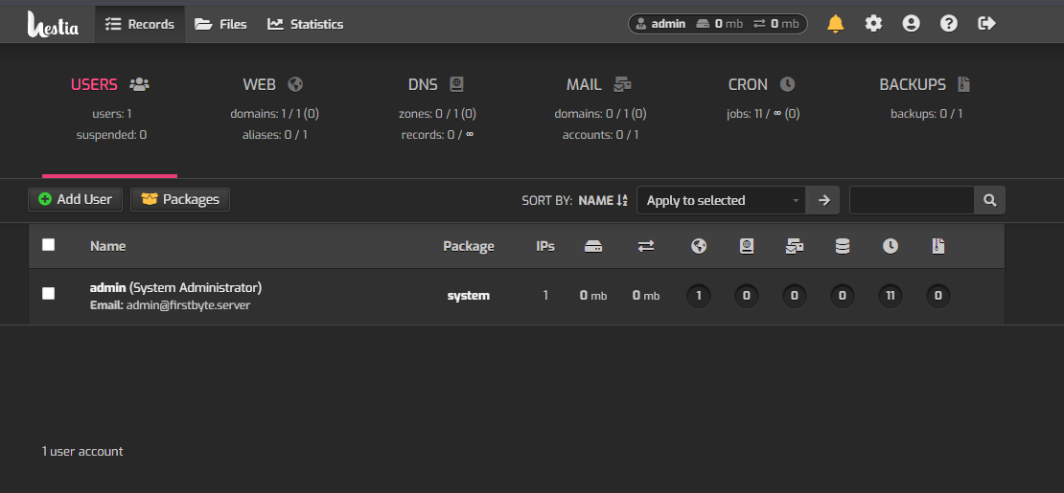Open the Packages button
This screenshot has height=493, width=1064.
[x=180, y=199]
